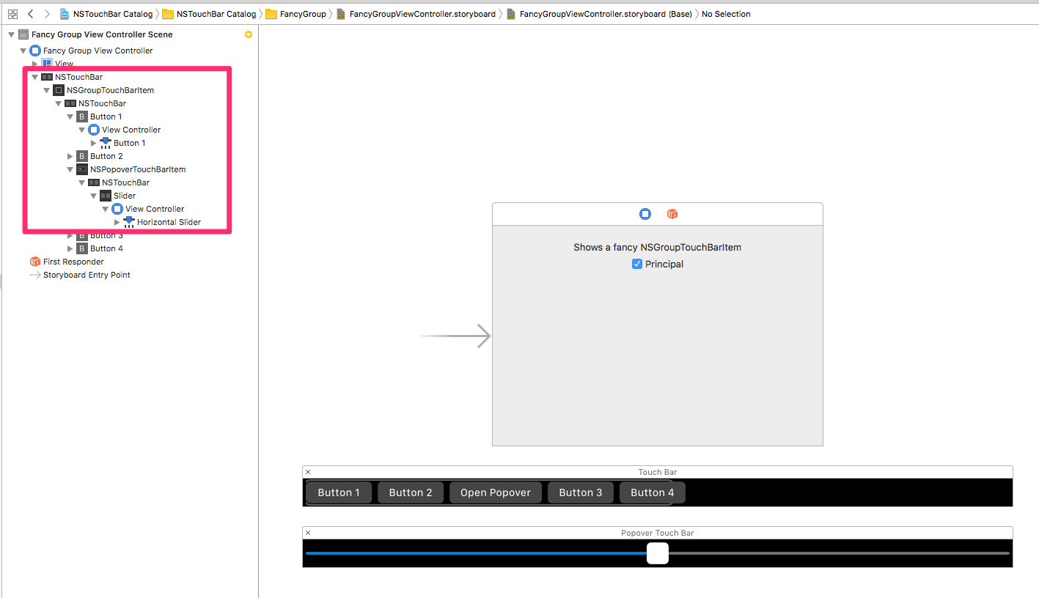Expand the Horizontal Slider tree item
This screenshot has width=1039, height=598.
[117, 222]
